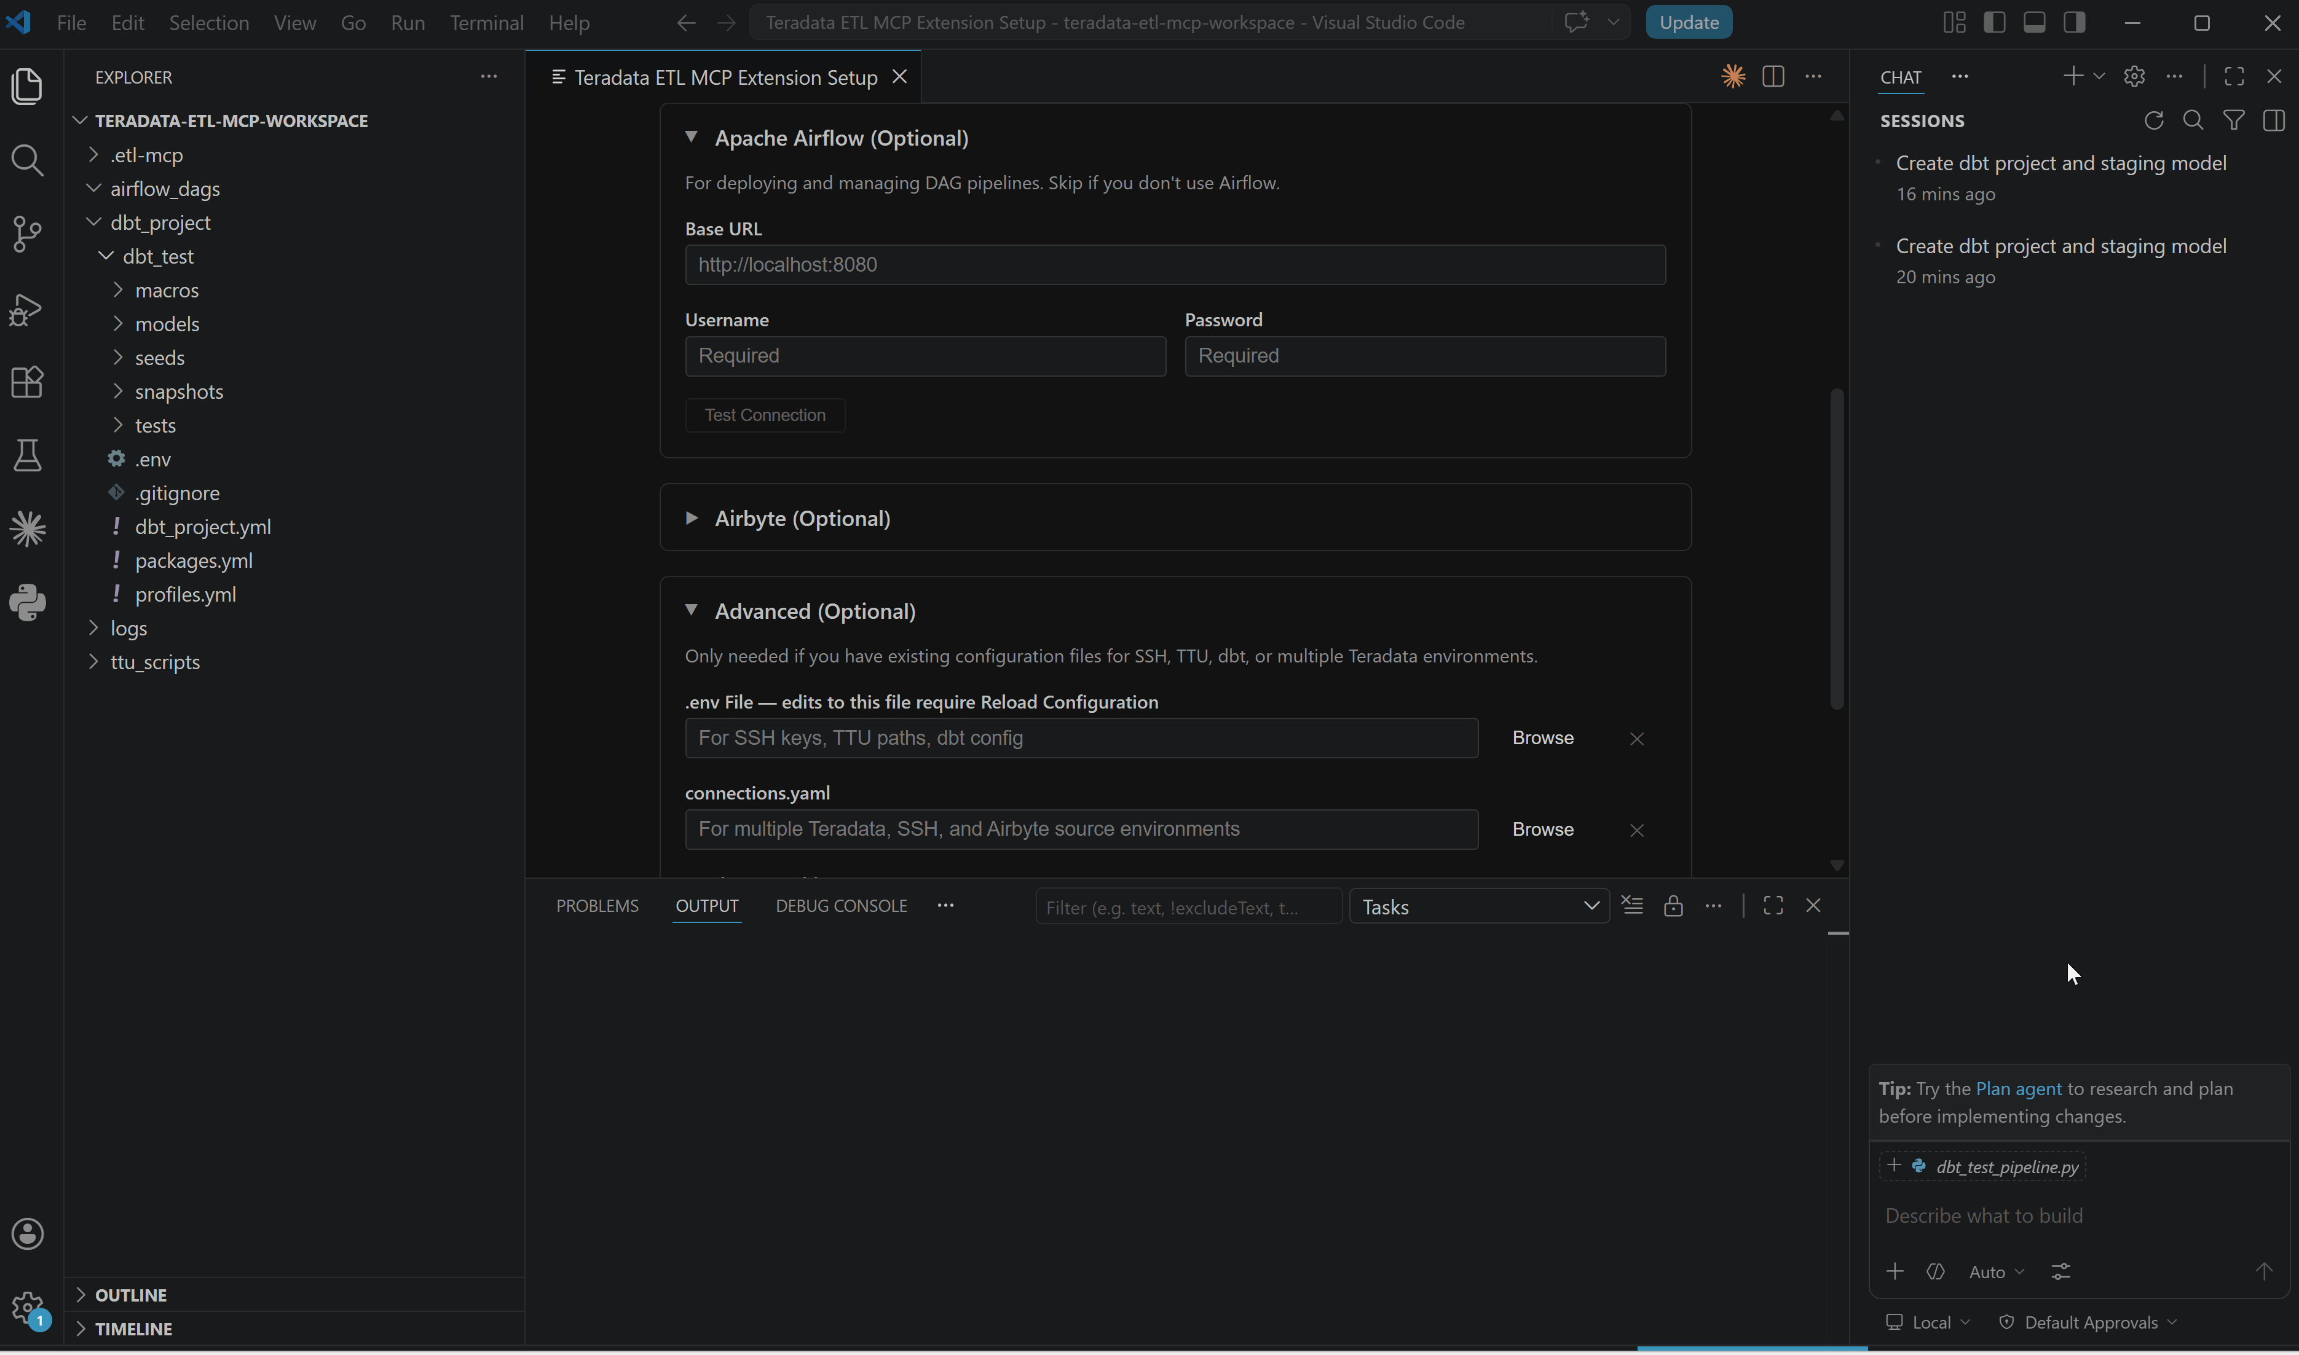Add context with plus in chat input
The width and height of the screenshot is (2299, 1355).
coord(1895,1272)
